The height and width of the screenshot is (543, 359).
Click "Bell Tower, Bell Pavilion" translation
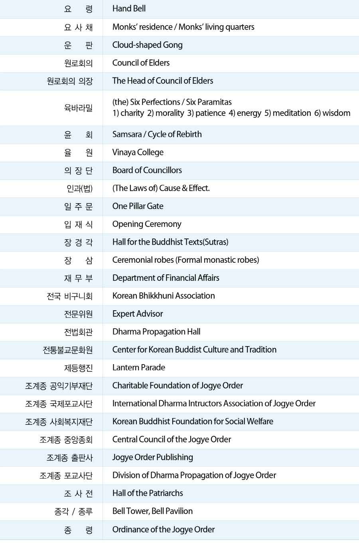(x=152, y=512)
